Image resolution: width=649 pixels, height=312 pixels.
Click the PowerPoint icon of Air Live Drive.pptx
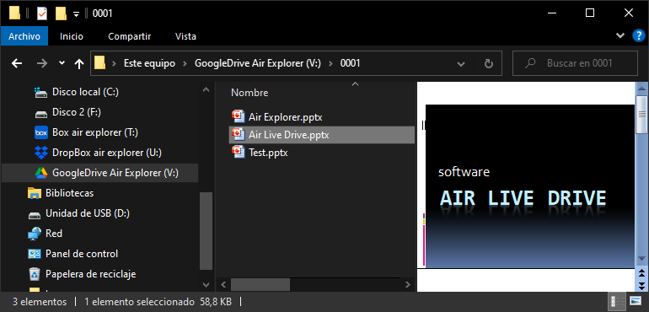(x=239, y=134)
